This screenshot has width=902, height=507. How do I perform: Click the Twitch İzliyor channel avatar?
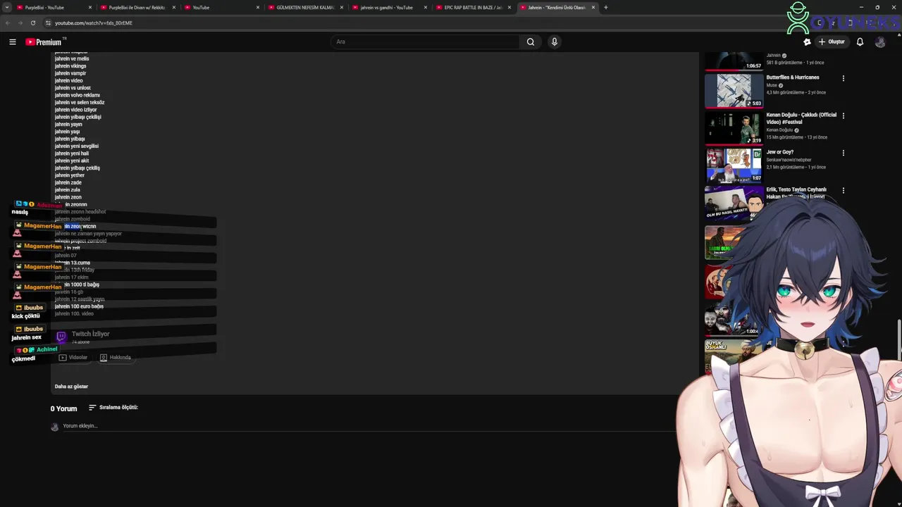point(61,337)
